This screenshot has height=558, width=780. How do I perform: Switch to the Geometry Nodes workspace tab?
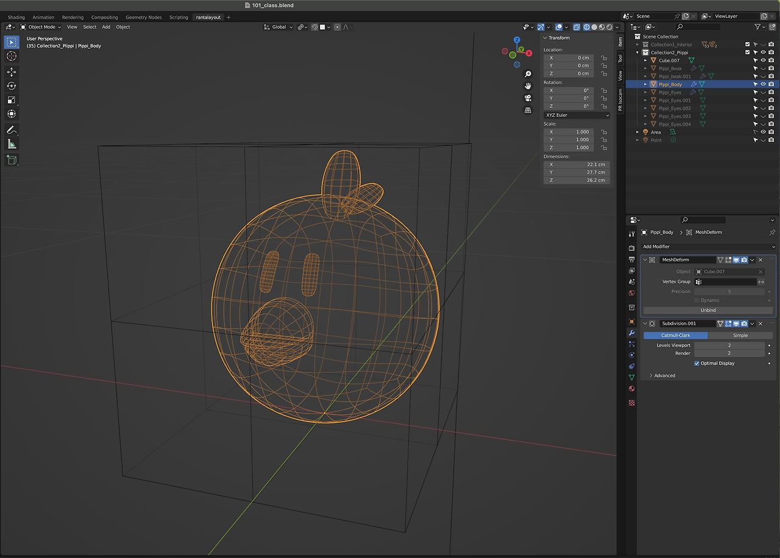click(x=143, y=18)
